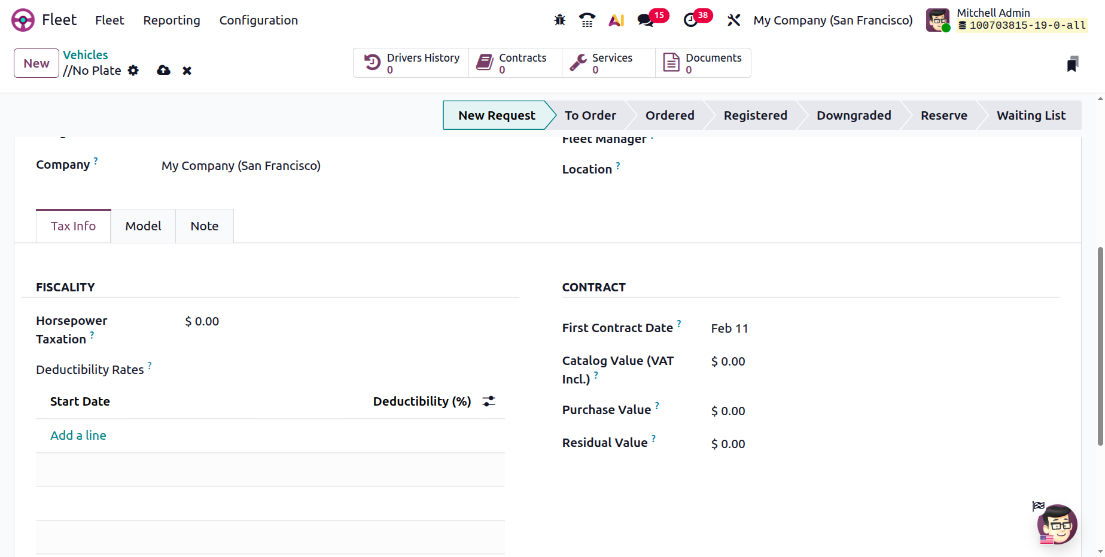Image resolution: width=1105 pixels, height=557 pixels.
Task: Click the bookmark icon at right
Action: click(1072, 64)
